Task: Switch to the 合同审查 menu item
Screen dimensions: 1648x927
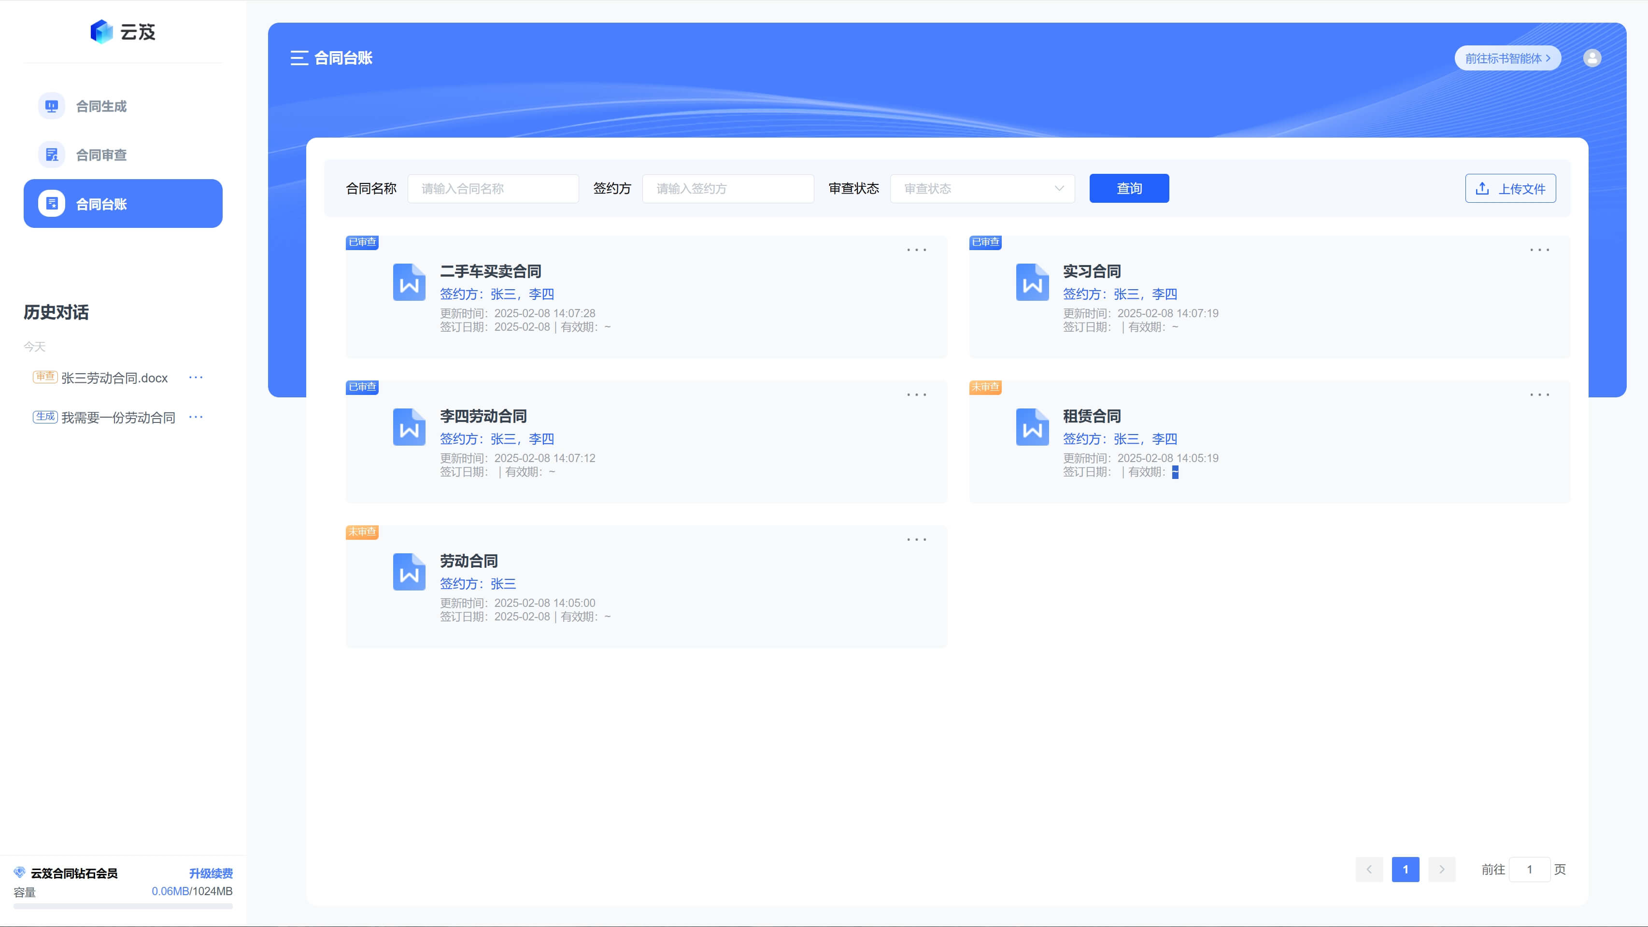Action: click(101, 154)
